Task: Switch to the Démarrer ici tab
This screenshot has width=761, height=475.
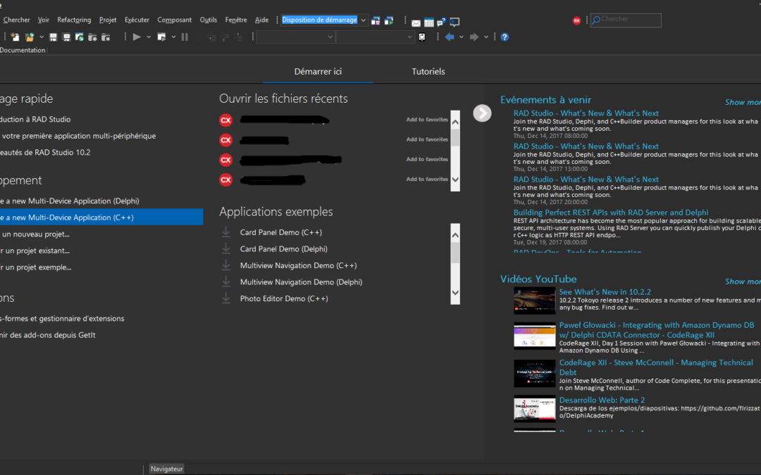Action: point(318,71)
